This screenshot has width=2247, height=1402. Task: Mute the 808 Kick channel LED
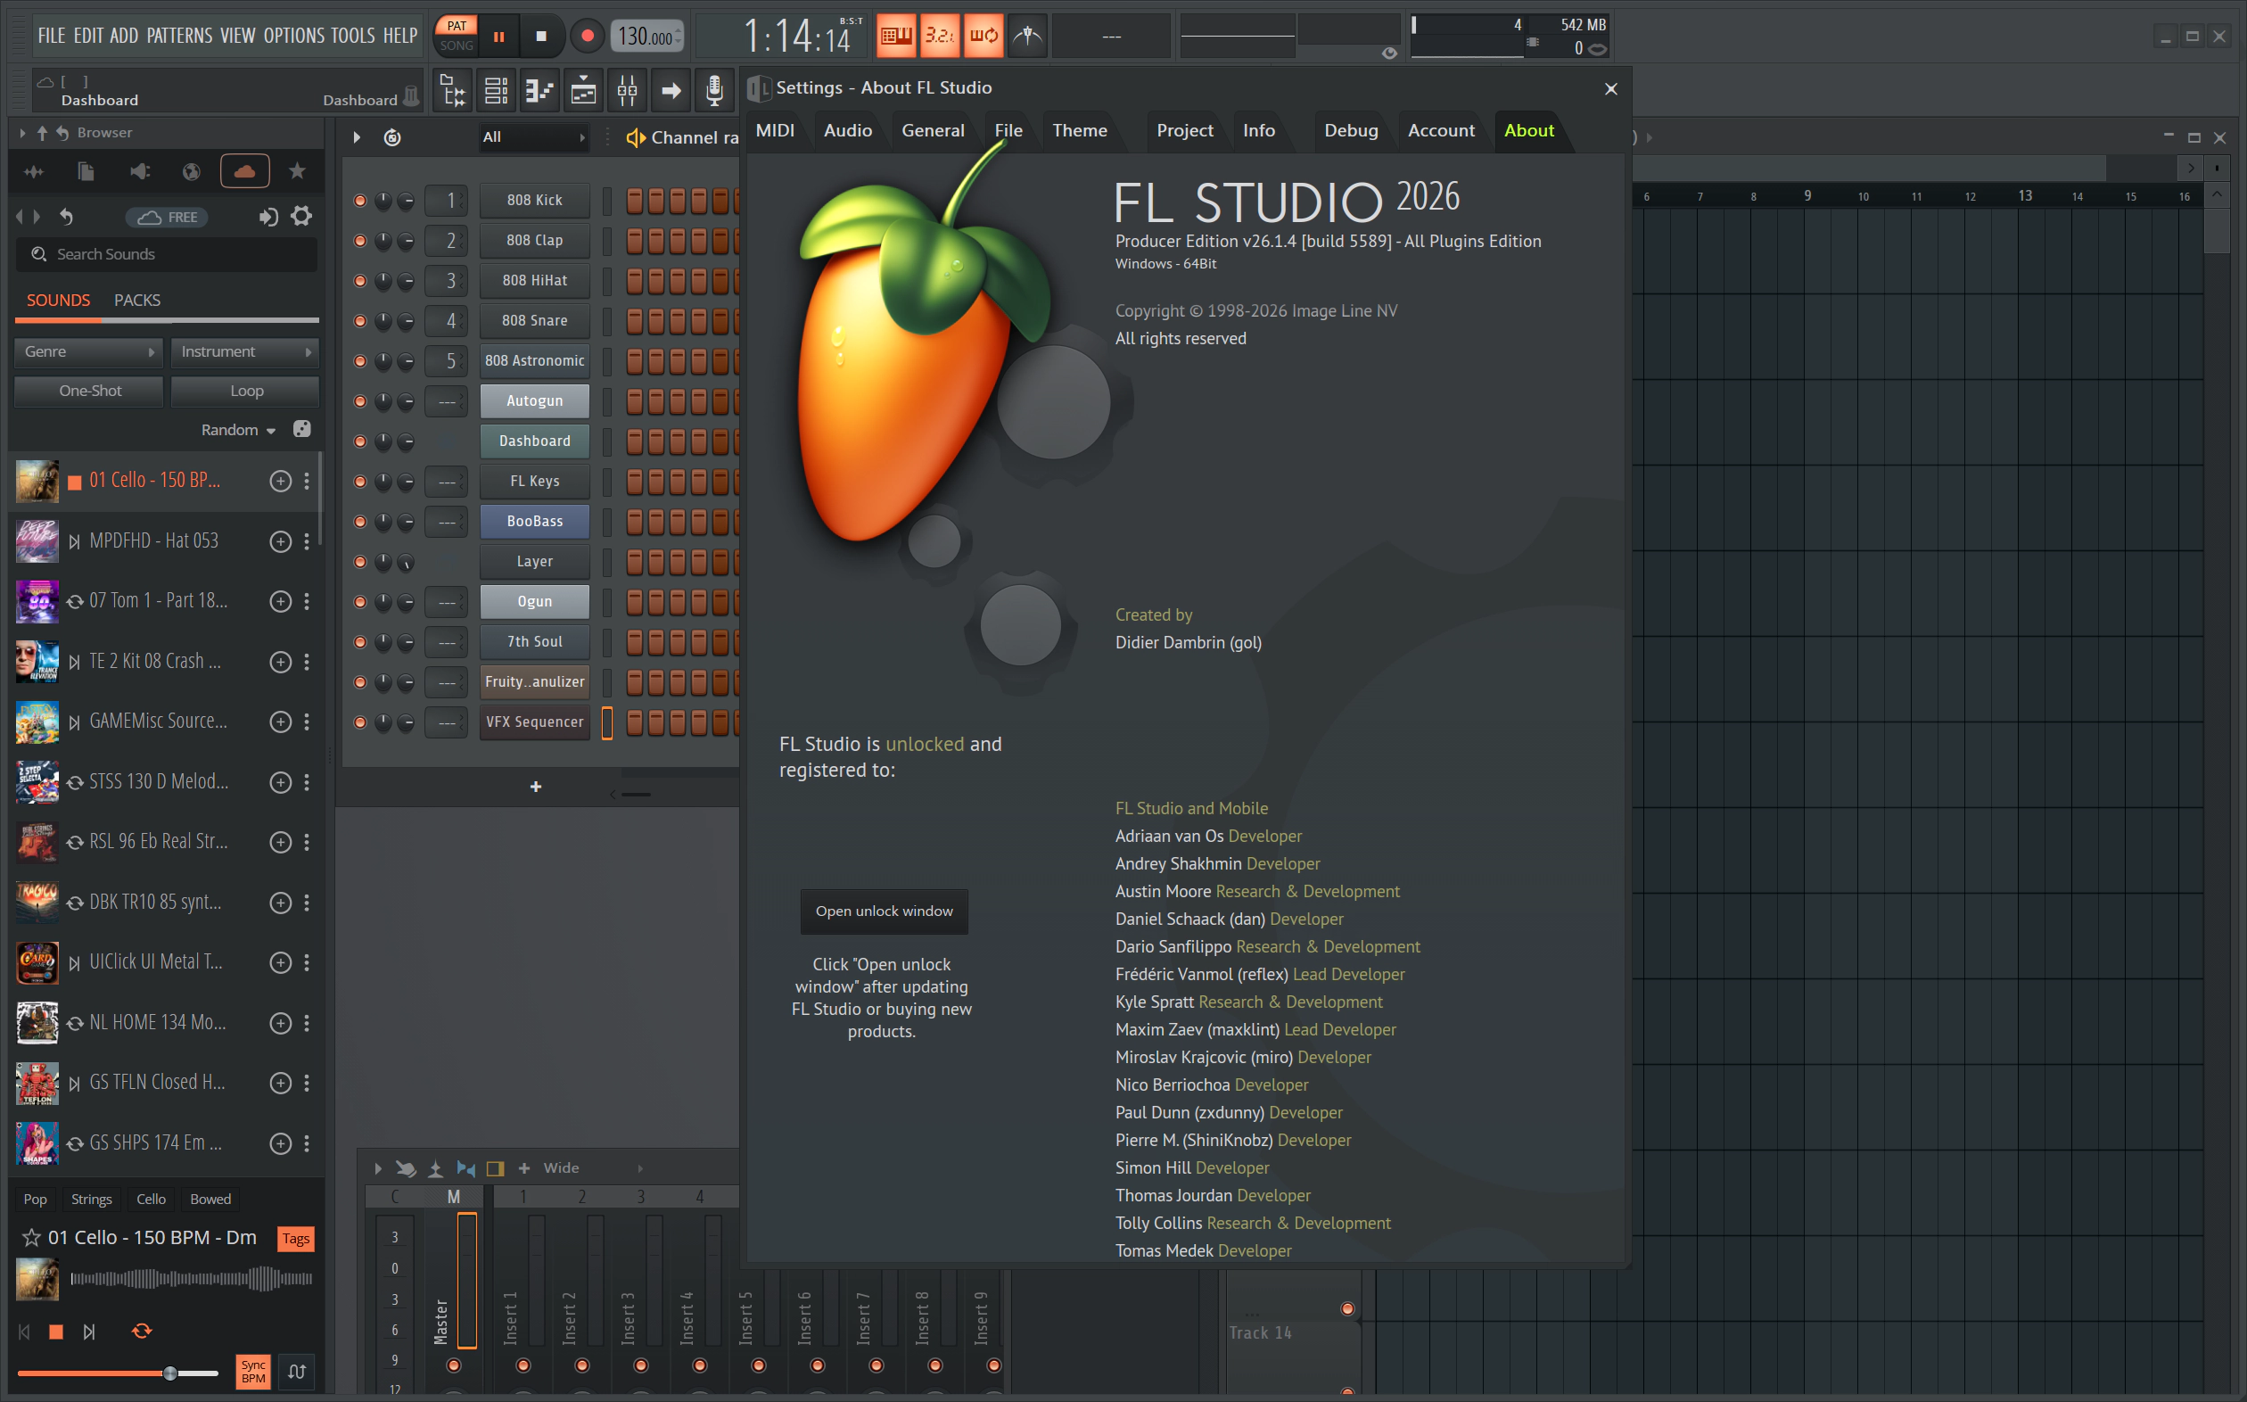[x=359, y=201]
